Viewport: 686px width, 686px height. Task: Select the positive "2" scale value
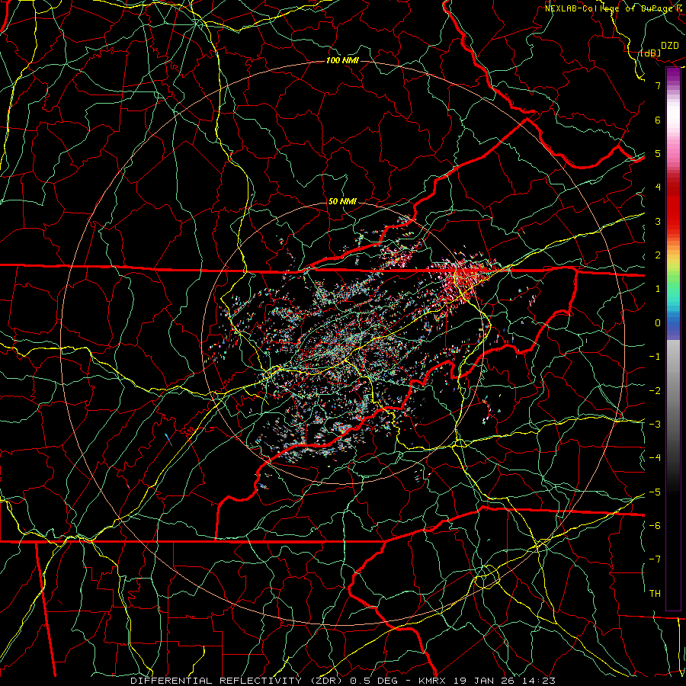coord(658,255)
